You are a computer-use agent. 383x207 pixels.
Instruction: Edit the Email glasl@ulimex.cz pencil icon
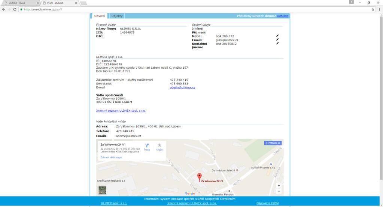277,40
